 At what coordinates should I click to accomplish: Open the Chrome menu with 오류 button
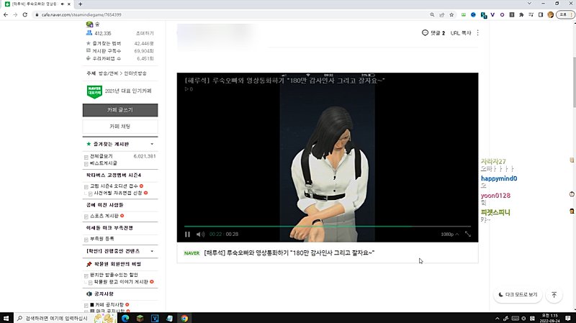pos(565,14)
